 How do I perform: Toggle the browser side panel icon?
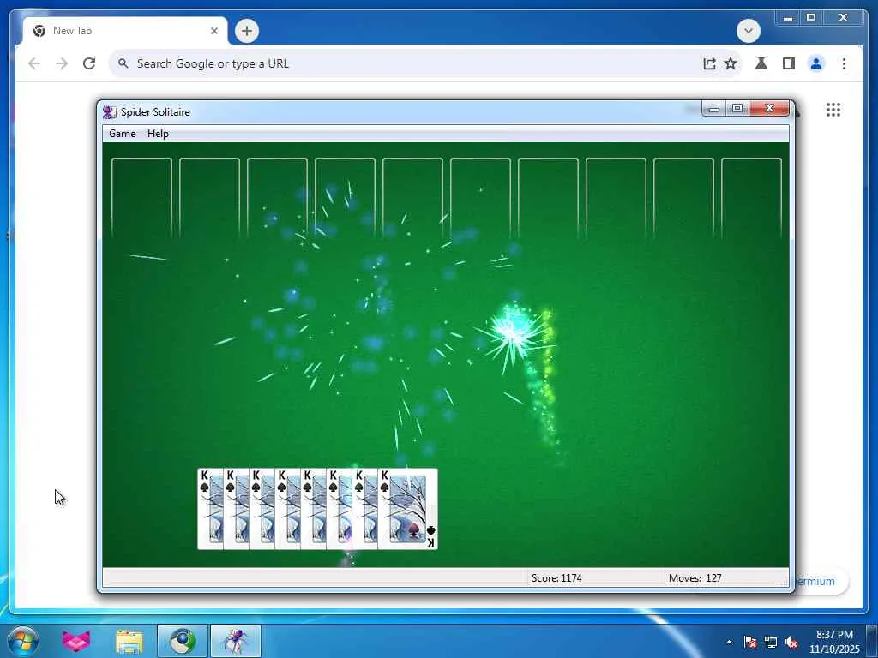[x=789, y=63]
